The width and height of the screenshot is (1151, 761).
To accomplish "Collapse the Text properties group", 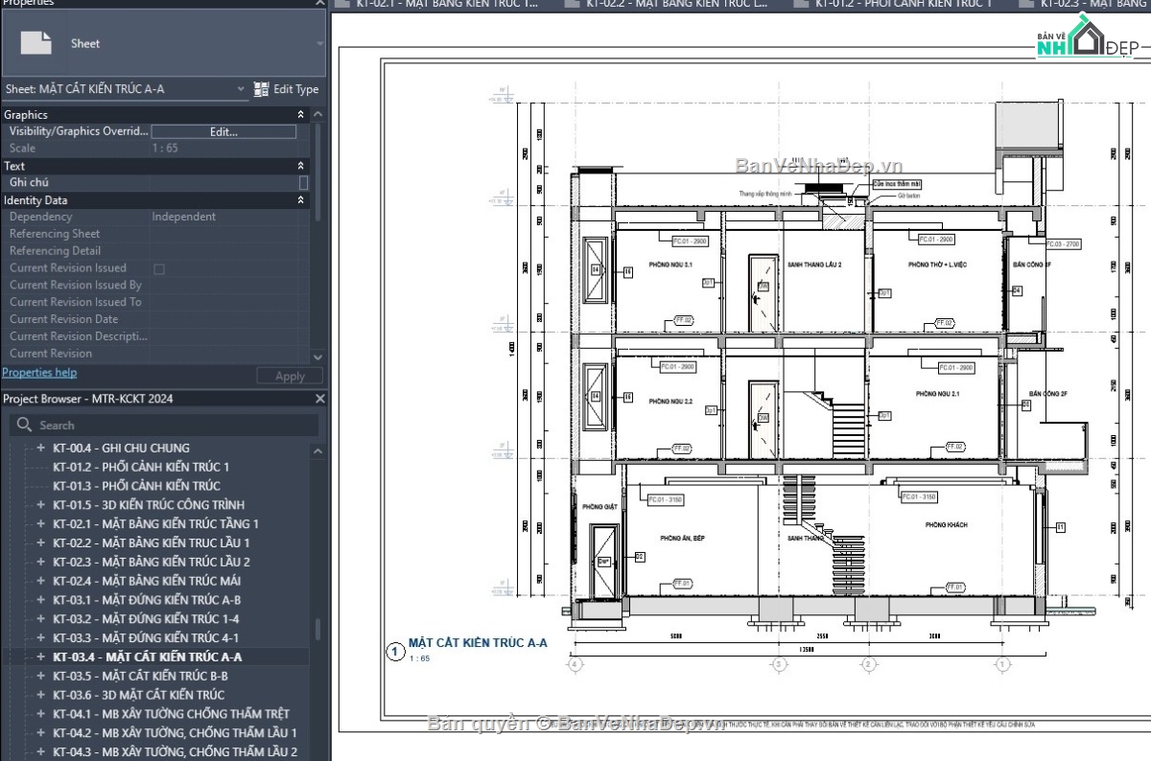I will (x=300, y=166).
